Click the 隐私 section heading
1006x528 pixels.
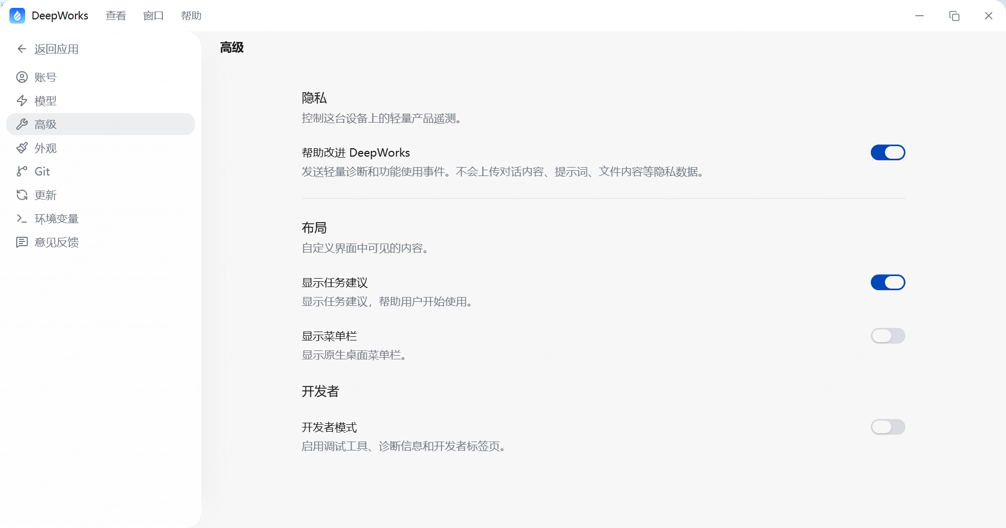click(314, 98)
